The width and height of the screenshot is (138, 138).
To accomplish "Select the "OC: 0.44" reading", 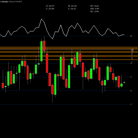I will click(x=94, y=6).
